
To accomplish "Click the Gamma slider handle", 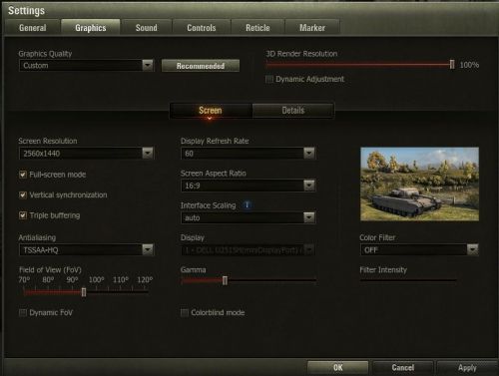I will (225, 280).
